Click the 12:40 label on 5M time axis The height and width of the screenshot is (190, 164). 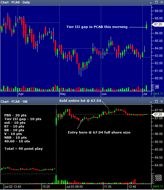pos(132,187)
